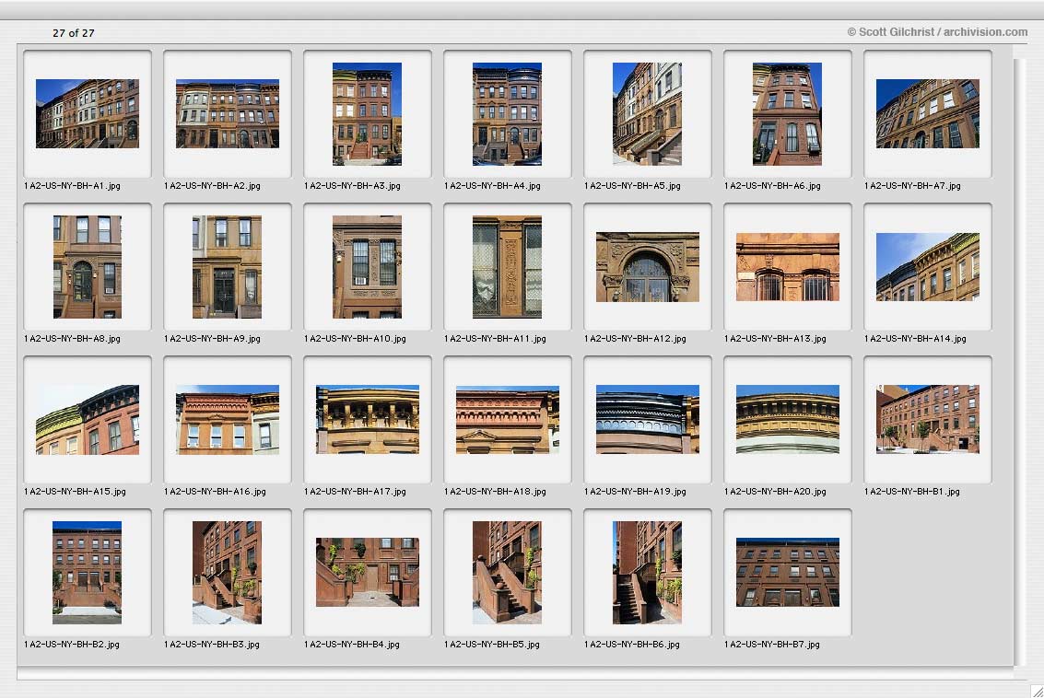Select the thumbnail picture for 1A2-US-NY-BH-A7.jpg
The width and height of the screenshot is (1044, 698).
tap(928, 114)
